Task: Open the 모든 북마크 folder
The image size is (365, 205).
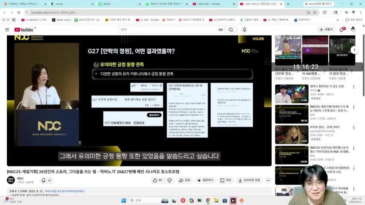Action: [x=354, y=20]
